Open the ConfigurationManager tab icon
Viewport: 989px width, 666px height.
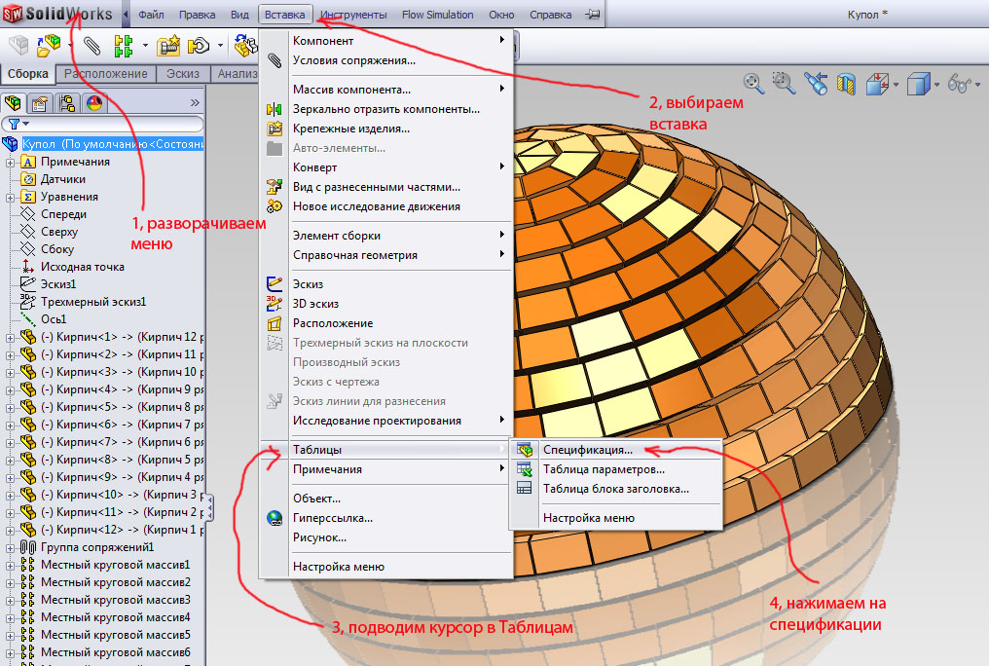tap(67, 102)
